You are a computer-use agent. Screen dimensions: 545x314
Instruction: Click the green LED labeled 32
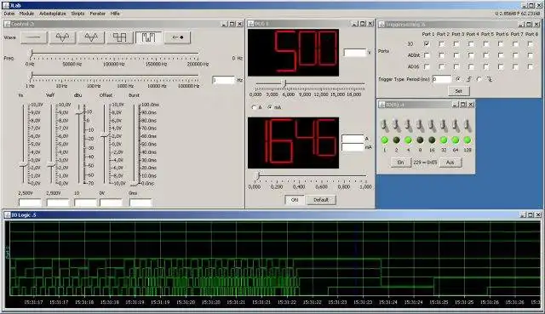coord(444,140)
